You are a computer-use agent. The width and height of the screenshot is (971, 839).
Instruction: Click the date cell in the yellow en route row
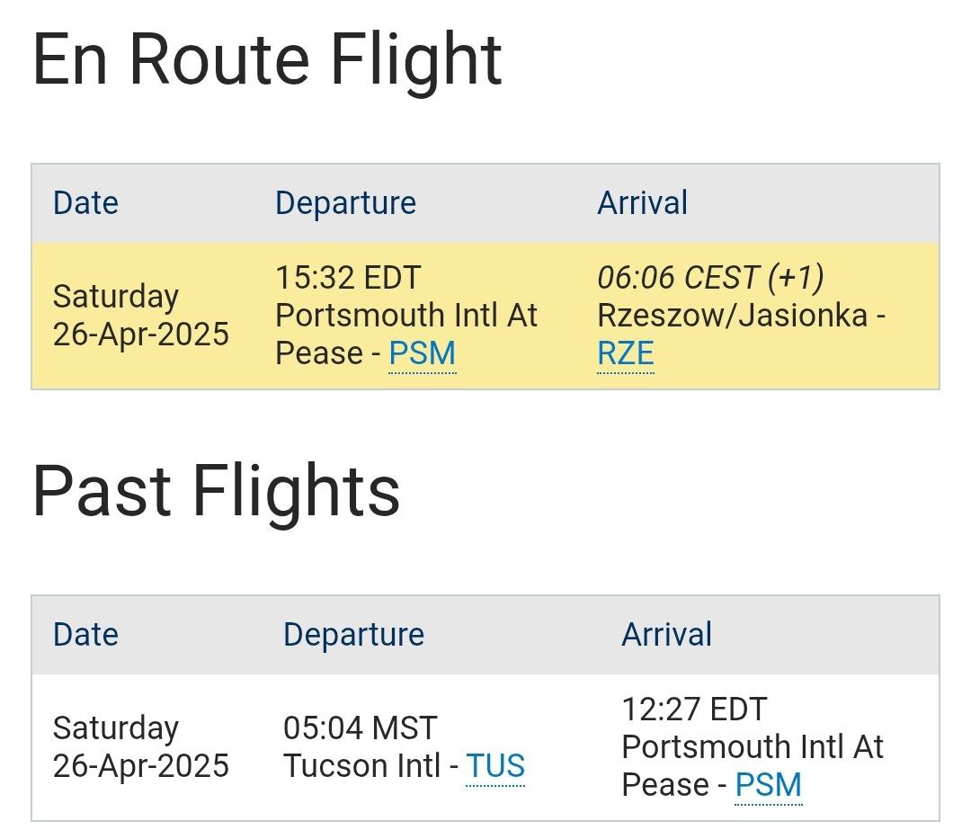140,315
